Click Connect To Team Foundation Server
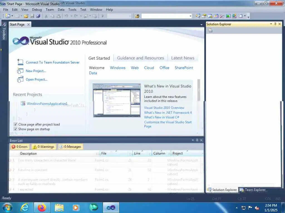The width and height of the screenshot is (285, 213). point(53,62)
